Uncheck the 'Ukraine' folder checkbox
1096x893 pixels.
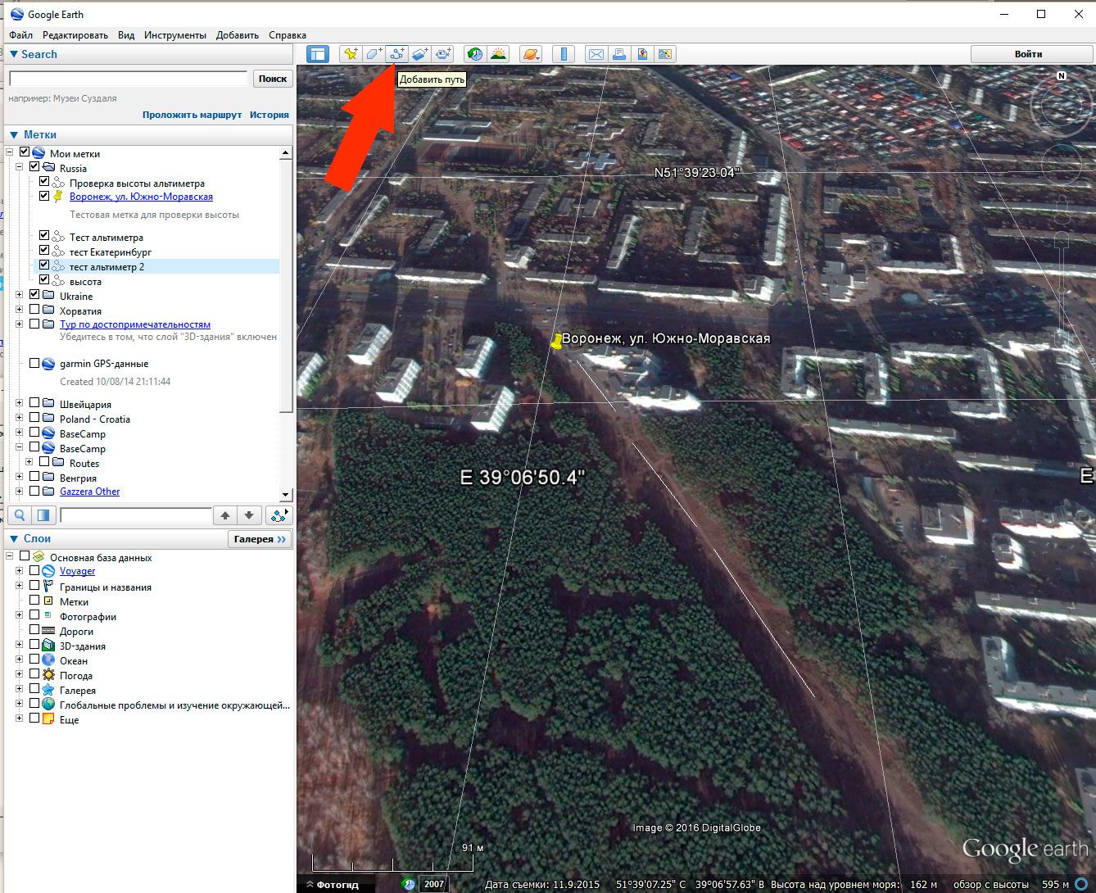pyautogui.click(x=34, y=295)
